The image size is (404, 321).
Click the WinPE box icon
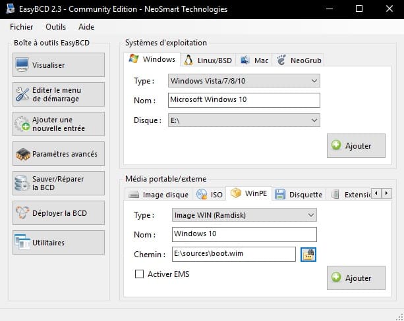[x=236, y=193]
